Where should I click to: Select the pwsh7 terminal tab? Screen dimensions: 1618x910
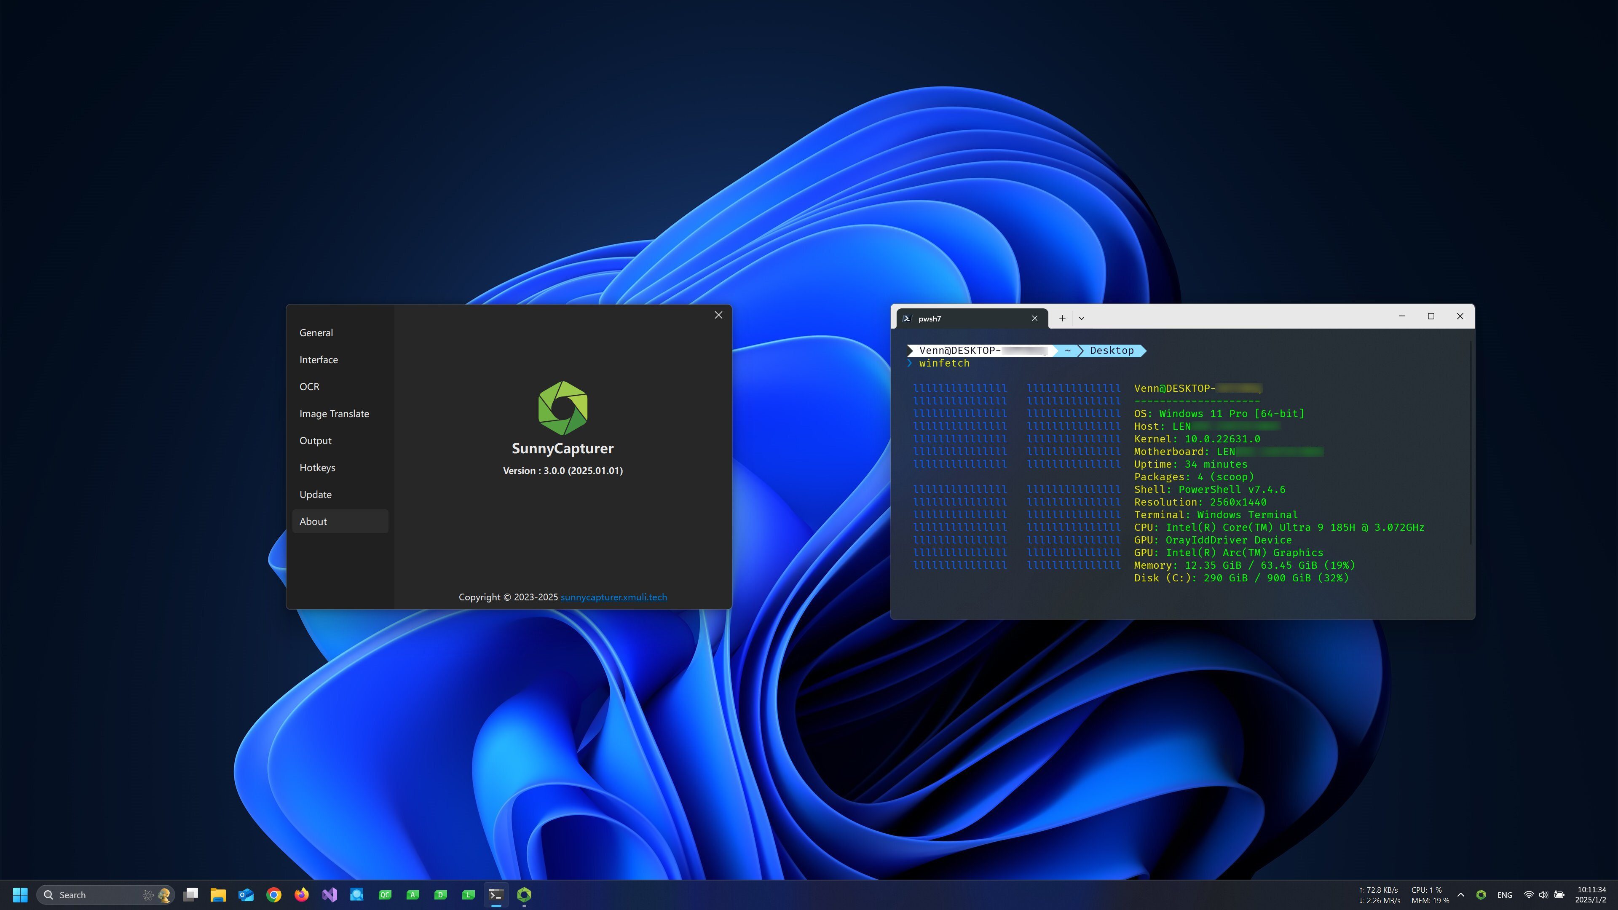pyautogui.click(x=972, y=318)
